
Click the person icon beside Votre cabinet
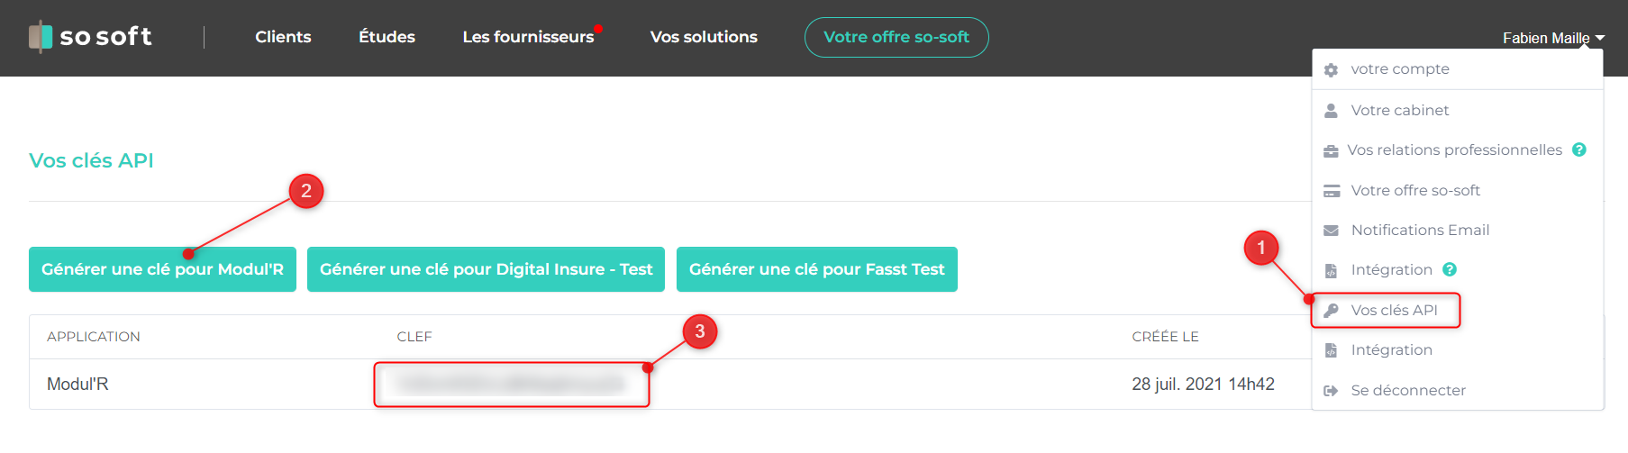coord(1331,111)
